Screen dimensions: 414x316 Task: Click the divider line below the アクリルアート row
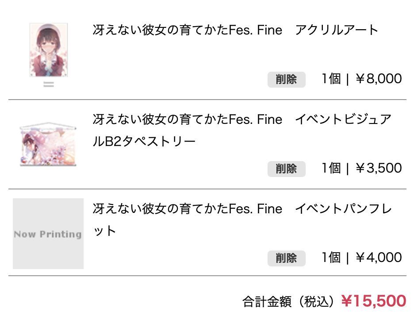(x=207, y=100)
